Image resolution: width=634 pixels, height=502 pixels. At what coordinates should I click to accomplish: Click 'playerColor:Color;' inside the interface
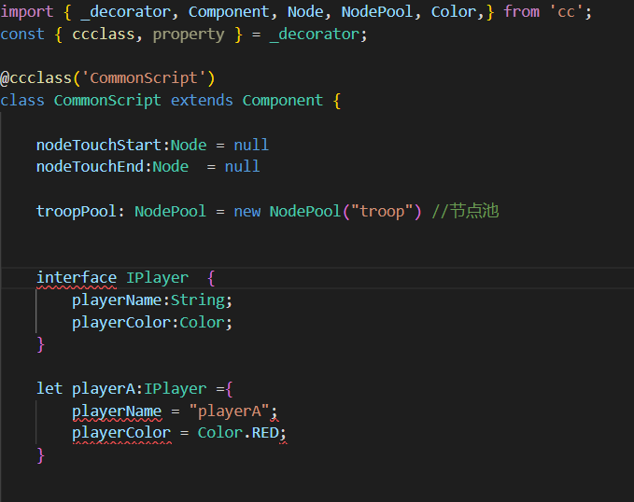coord(152,323)
